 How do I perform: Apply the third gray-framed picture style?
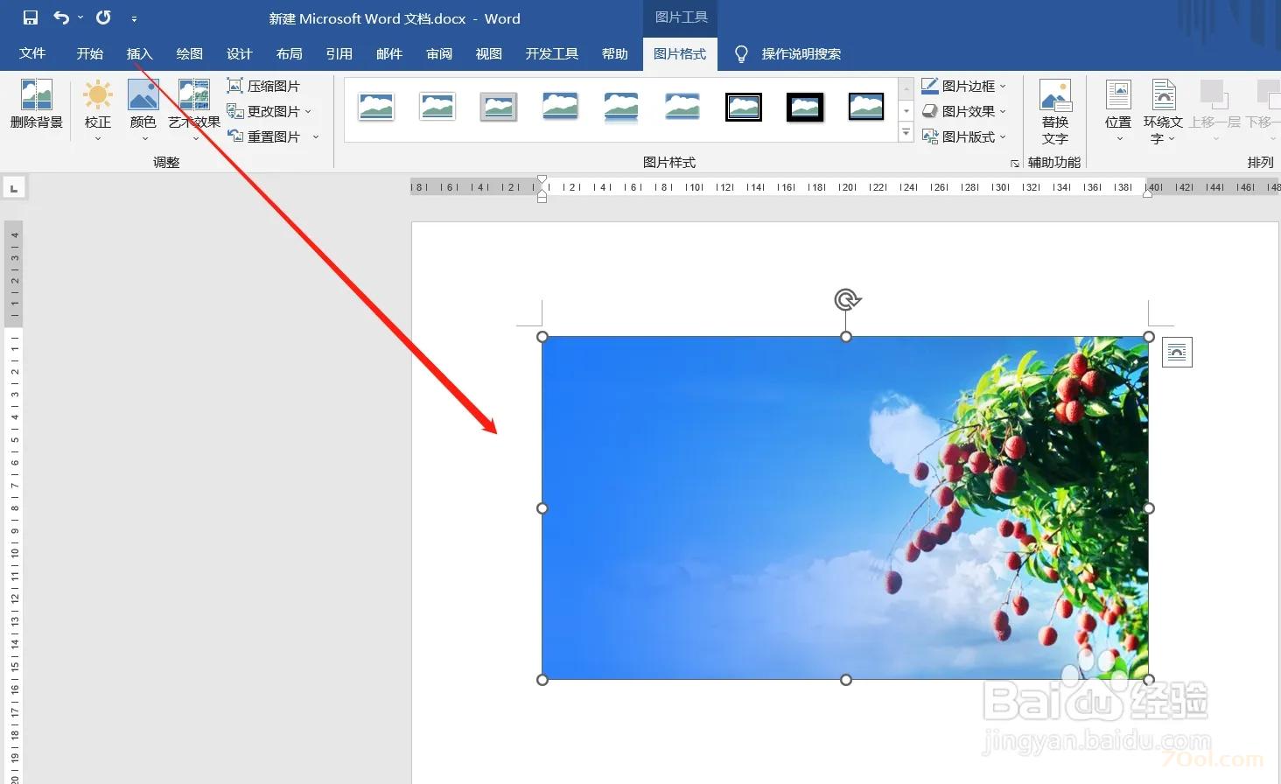click(499, 107)
